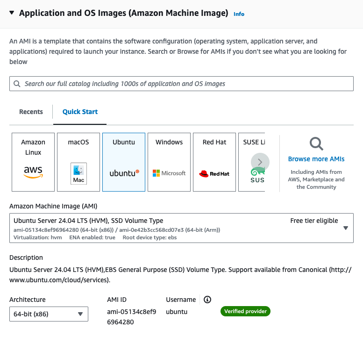Select the Red Hat logo tile
The height and width of the screenshot is (350, 363).
(214, 162)
